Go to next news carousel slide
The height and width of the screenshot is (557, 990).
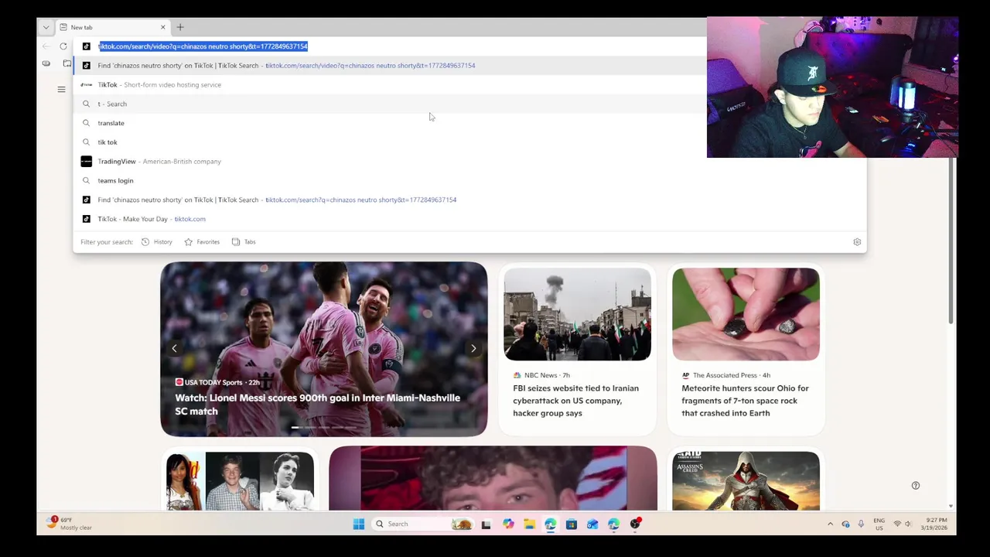click(x=473, y=348)
